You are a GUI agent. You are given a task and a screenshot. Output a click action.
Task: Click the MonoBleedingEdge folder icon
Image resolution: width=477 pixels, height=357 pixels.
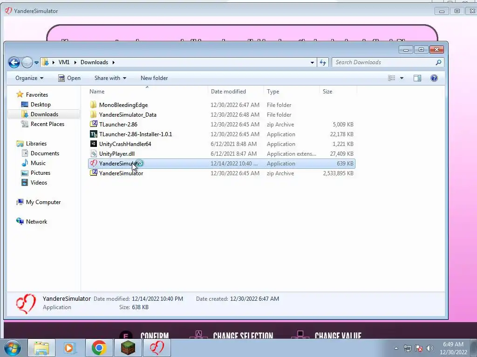tap(93, 105)
